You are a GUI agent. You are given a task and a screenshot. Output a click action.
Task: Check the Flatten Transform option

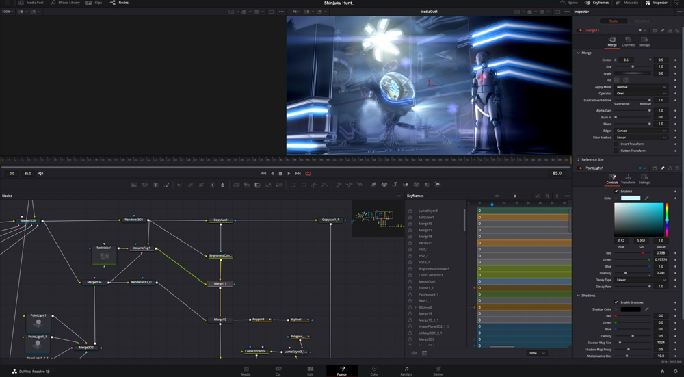point(616,151)
